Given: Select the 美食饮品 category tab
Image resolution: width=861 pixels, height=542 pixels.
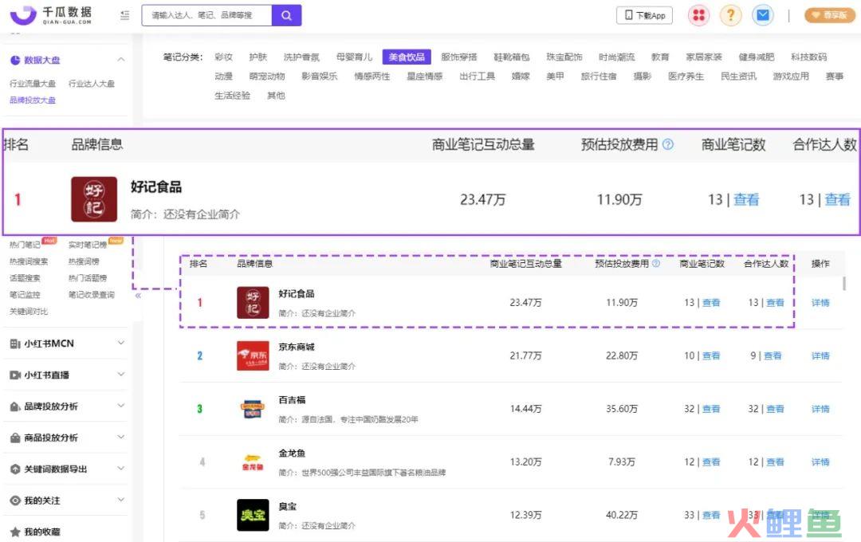Looking at the screenshot, I should pos(407,57).
